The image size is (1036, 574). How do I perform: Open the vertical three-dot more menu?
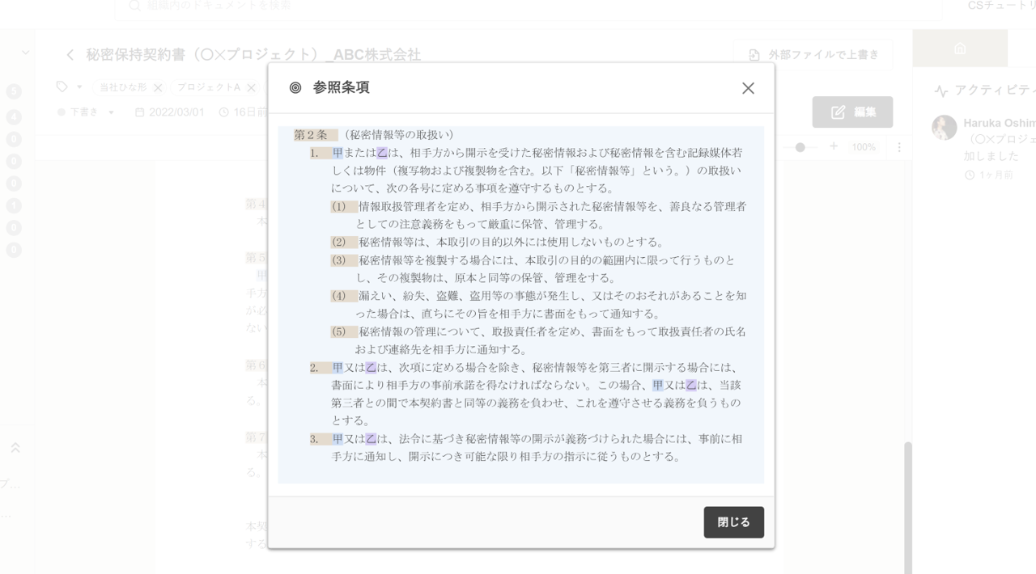pos(898,147)
